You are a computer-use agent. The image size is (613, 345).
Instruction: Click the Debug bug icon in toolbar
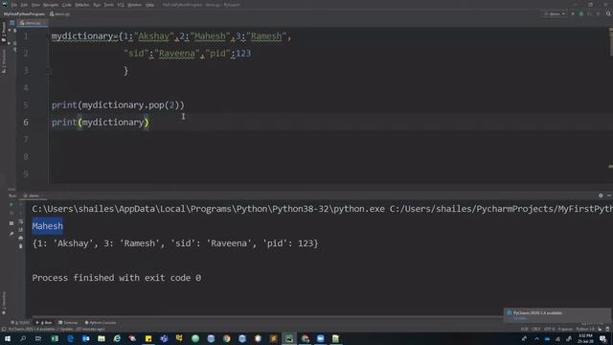581,13
